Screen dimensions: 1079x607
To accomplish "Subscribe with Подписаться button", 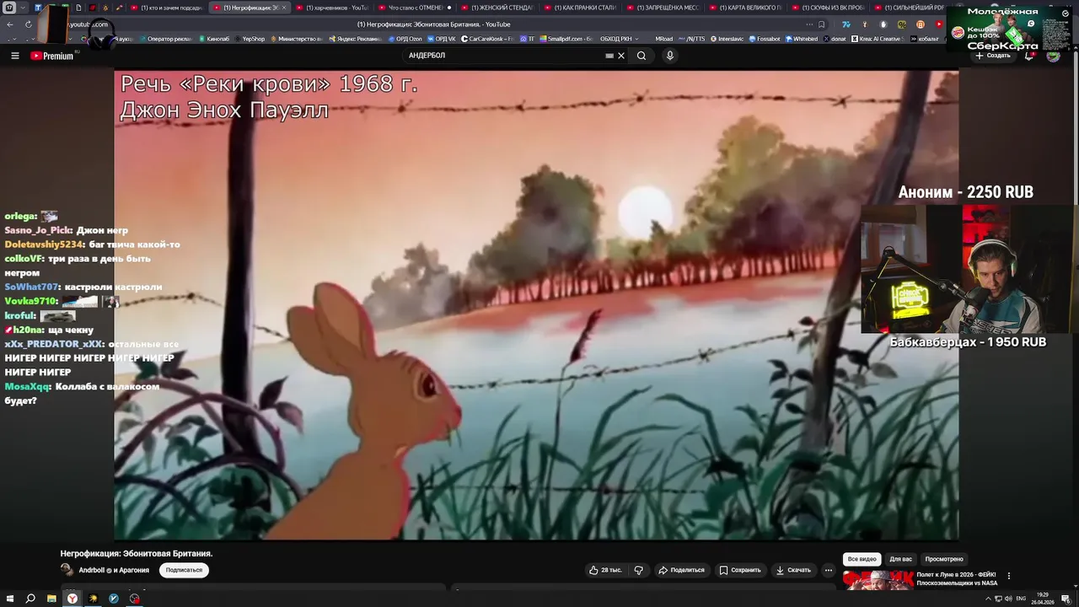I will 184,570.
